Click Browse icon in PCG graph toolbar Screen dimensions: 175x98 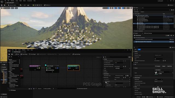click(x=12, y=54)
